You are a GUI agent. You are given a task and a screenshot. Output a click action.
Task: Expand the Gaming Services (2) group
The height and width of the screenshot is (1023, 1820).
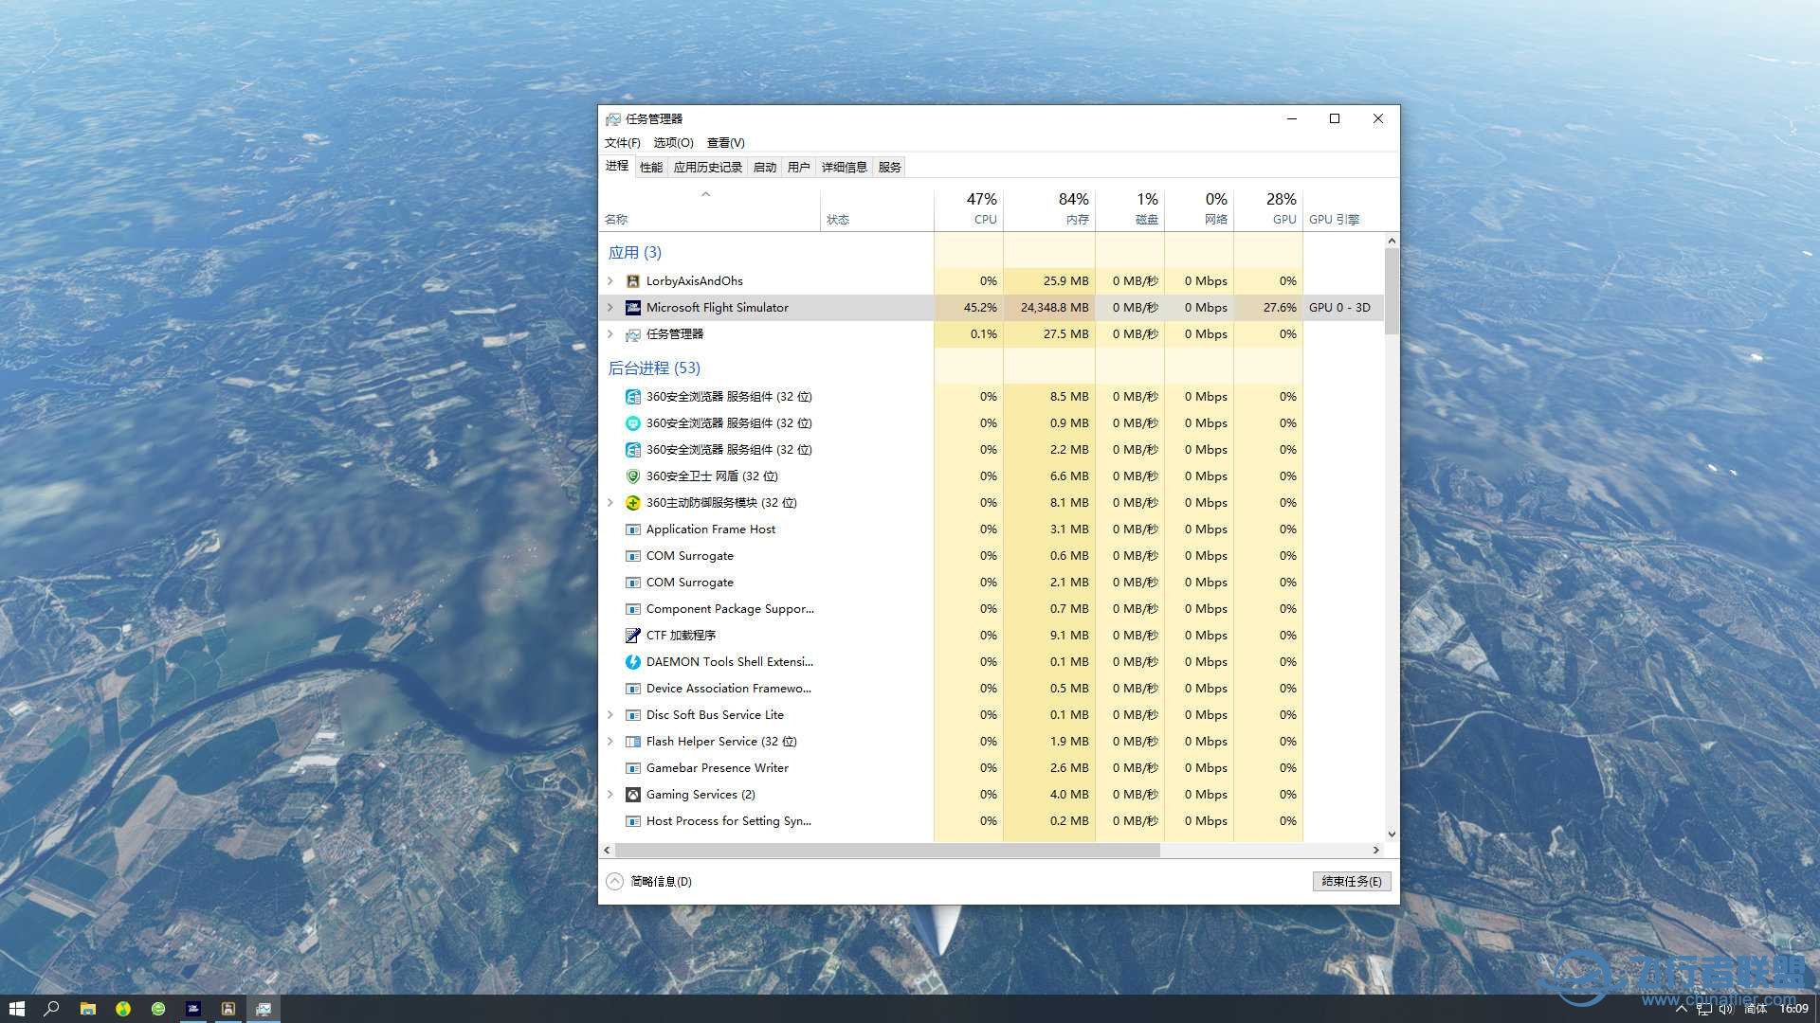coord(610,795)
